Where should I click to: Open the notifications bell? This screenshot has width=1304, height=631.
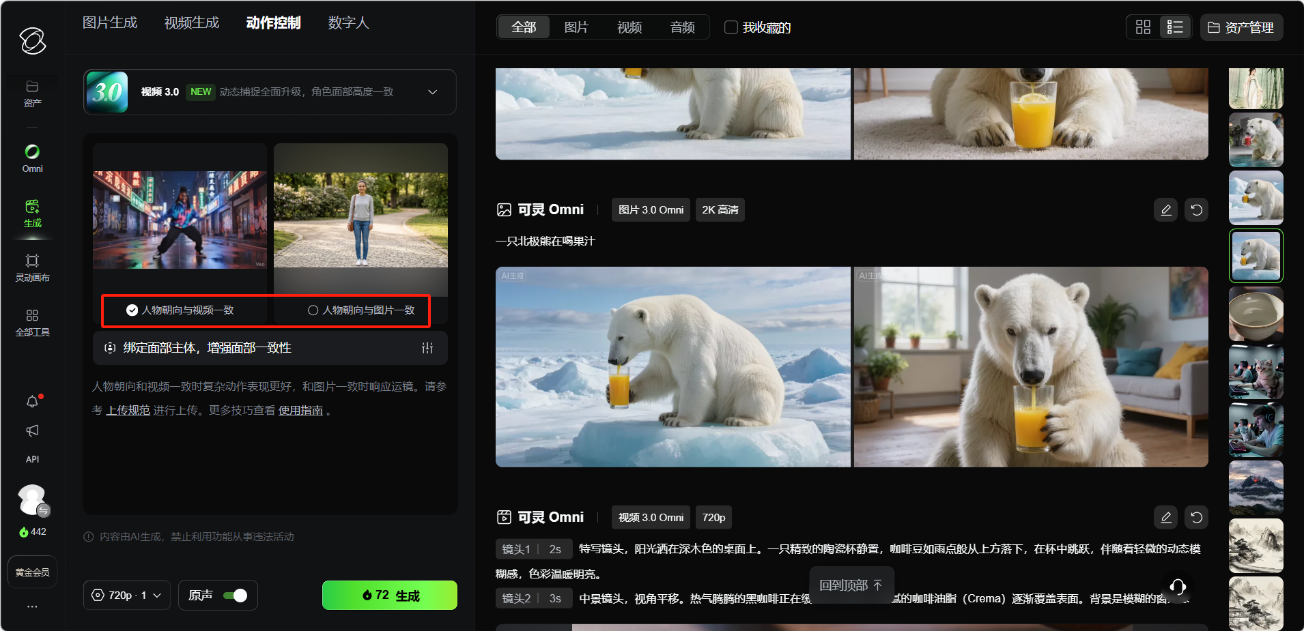[32, 402]
